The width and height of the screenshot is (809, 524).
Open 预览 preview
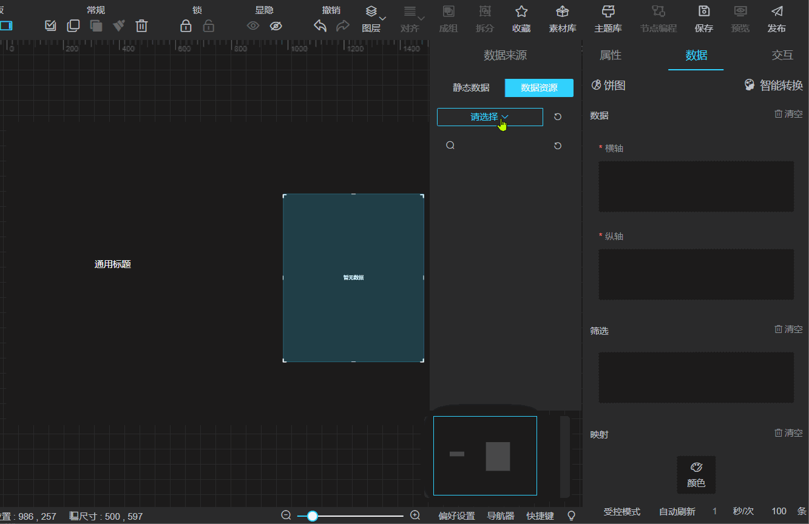(x=740, y=19)
